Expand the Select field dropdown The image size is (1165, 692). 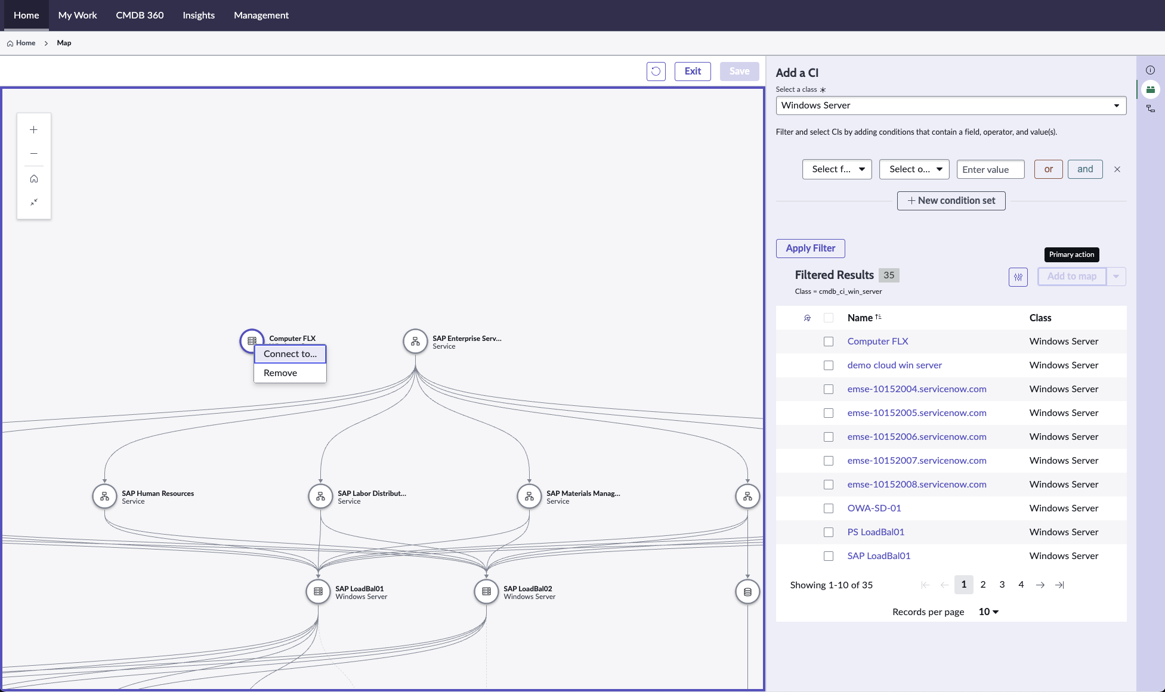coord(837,169)
